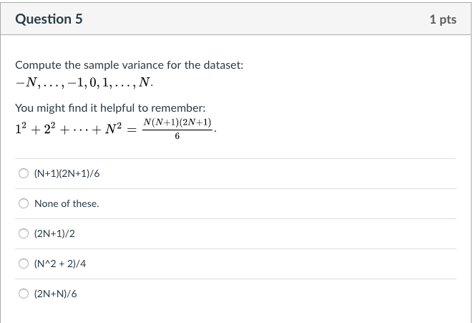Screen dimensions: 473x323
Task: Click the Question 5 heading
Action: pyautogui.click(x=49, y=19)
